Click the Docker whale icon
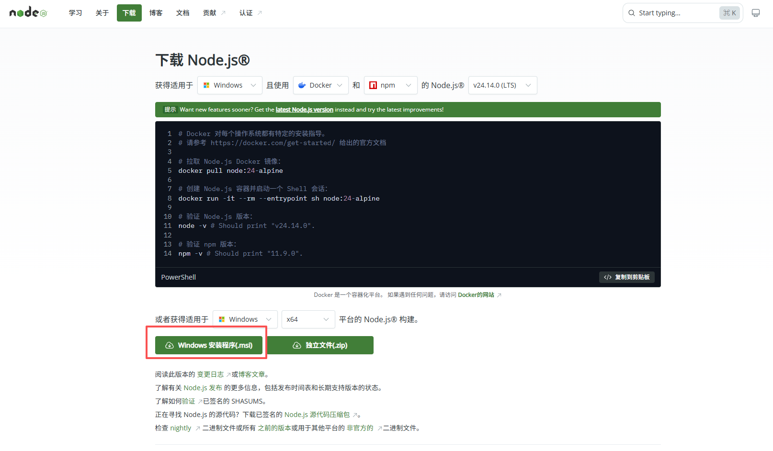The width and height of the screenshot is (773, 451). pyautogui.click(x=302, y=85)
